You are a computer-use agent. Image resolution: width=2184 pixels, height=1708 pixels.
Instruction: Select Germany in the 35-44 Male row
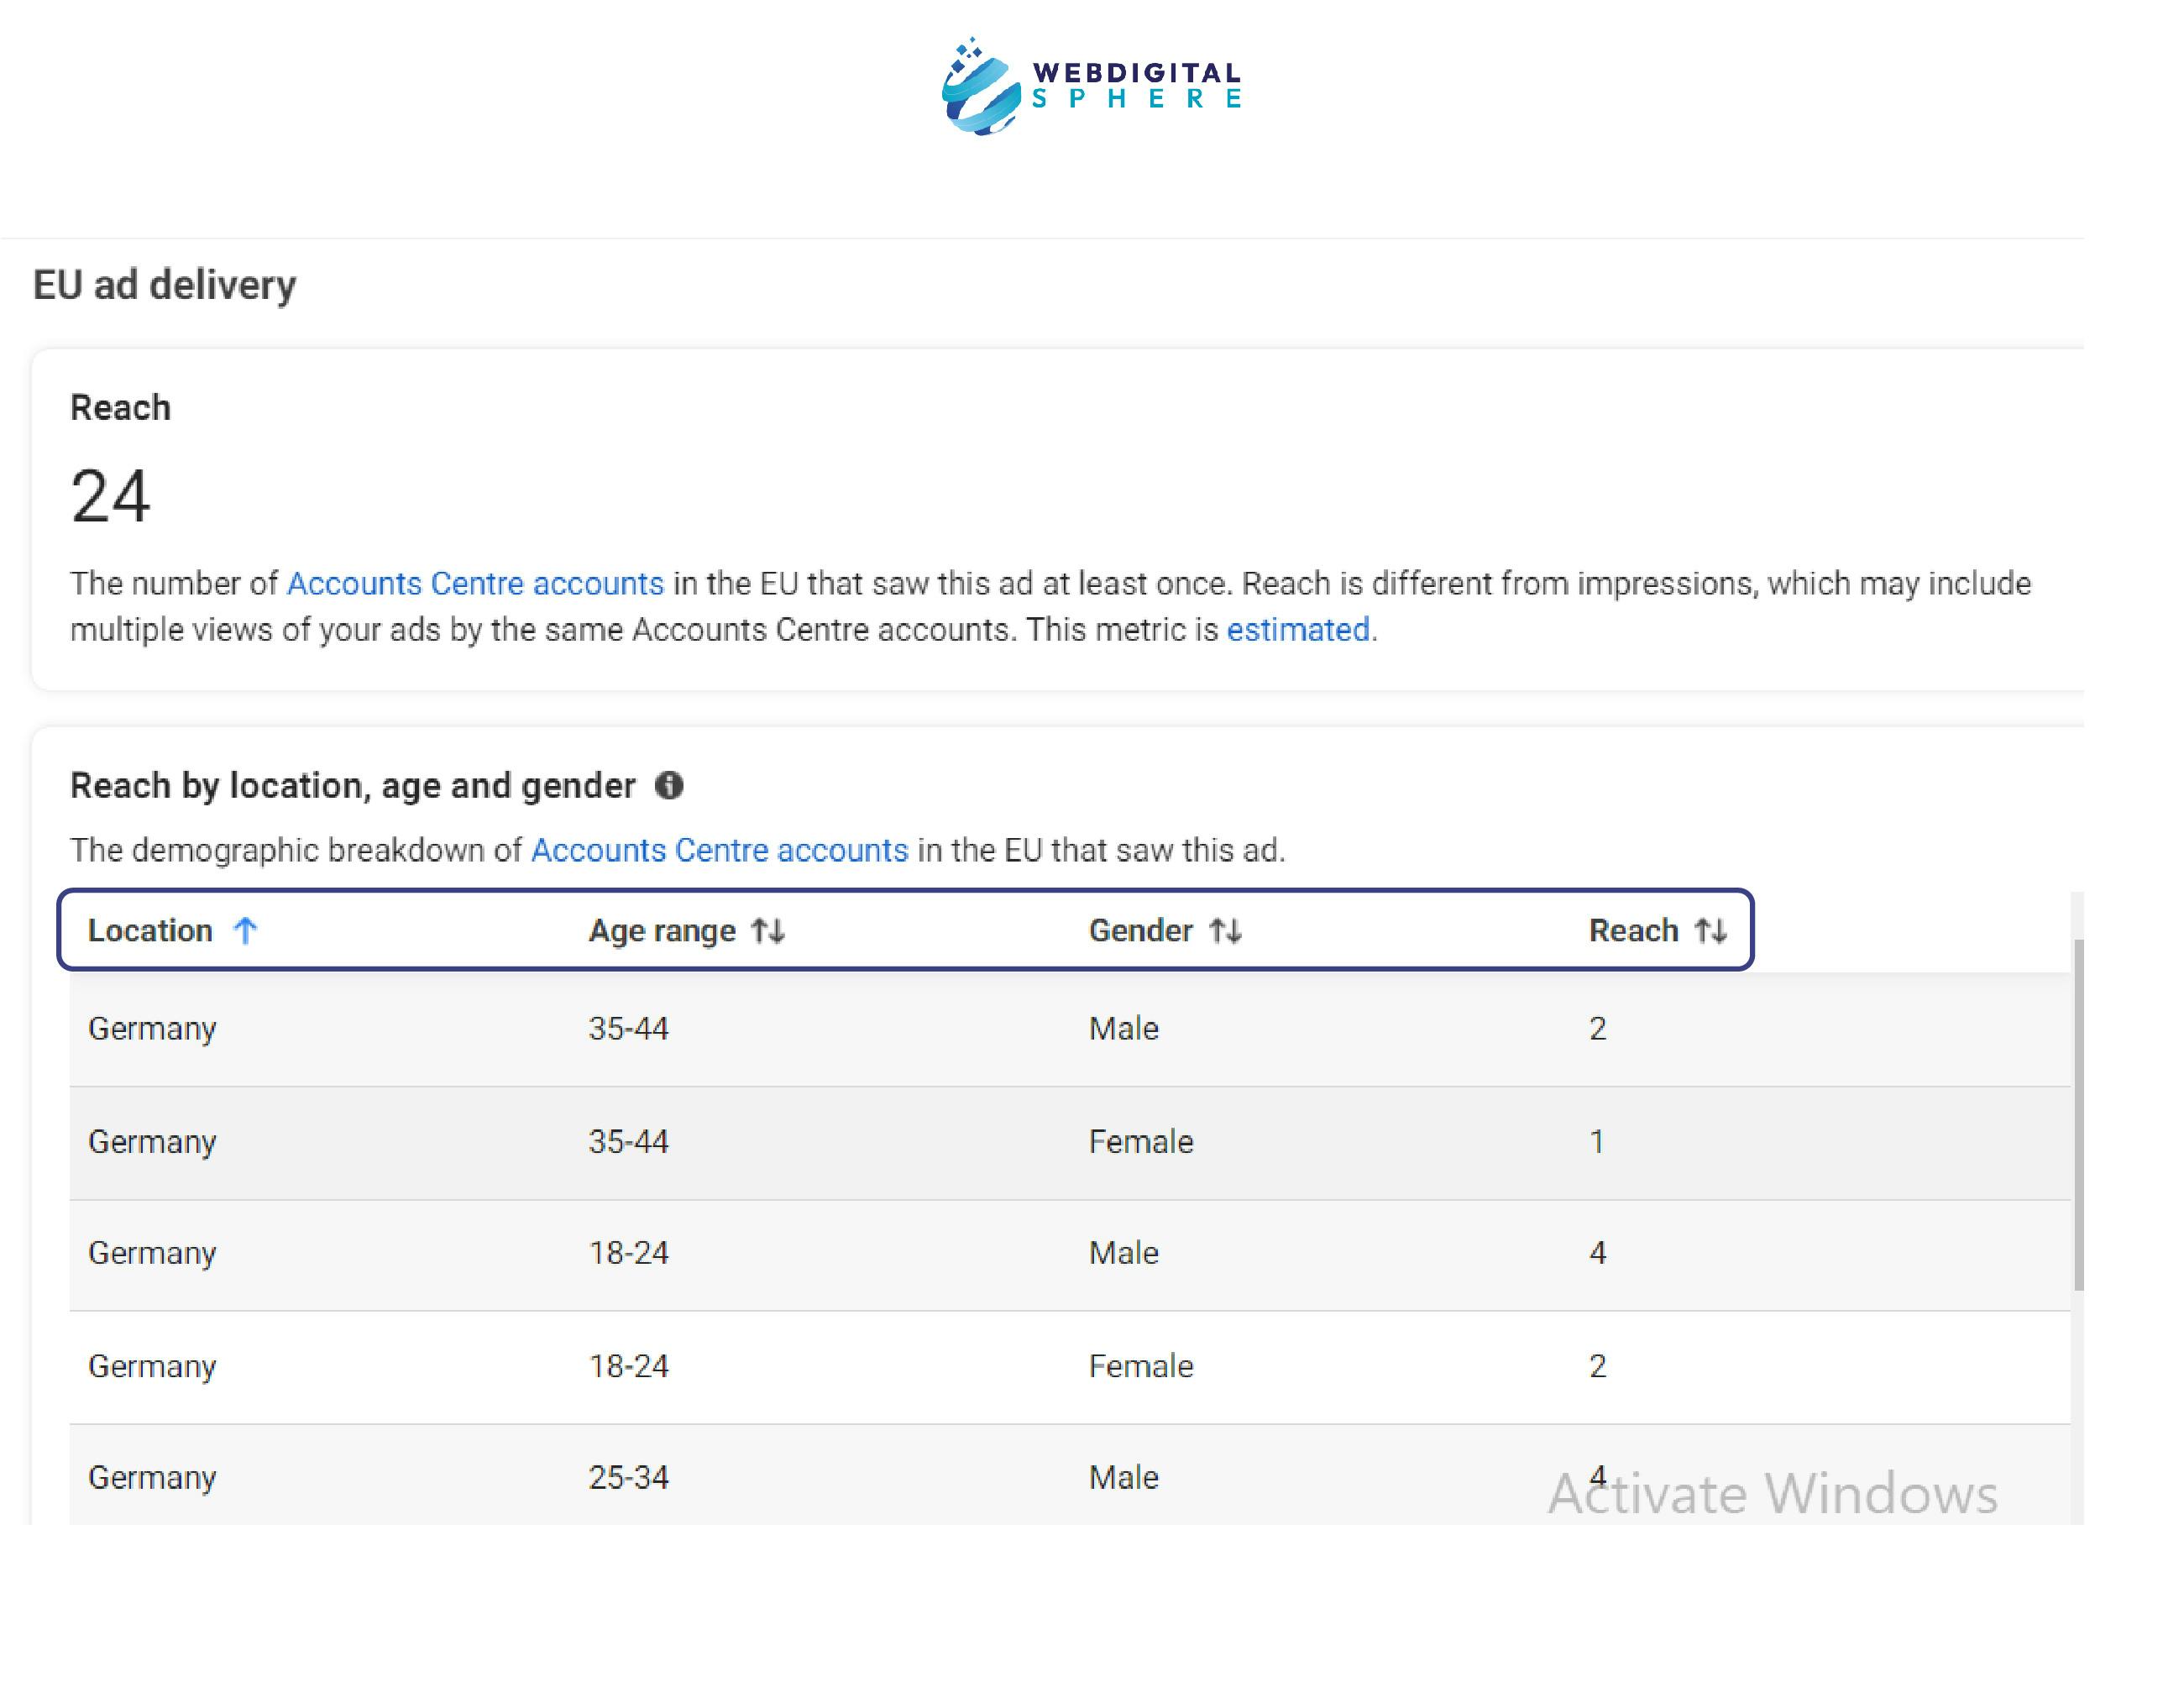coord(152,1029)
